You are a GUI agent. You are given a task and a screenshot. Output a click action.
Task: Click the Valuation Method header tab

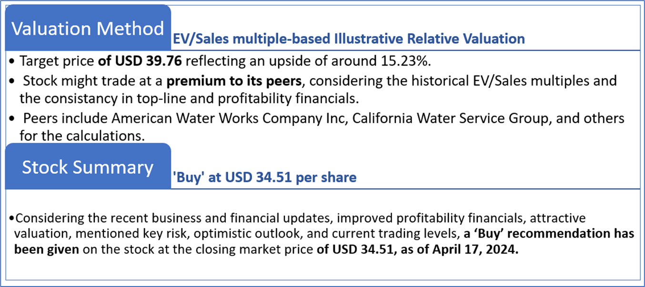click(x=88, y=29)
